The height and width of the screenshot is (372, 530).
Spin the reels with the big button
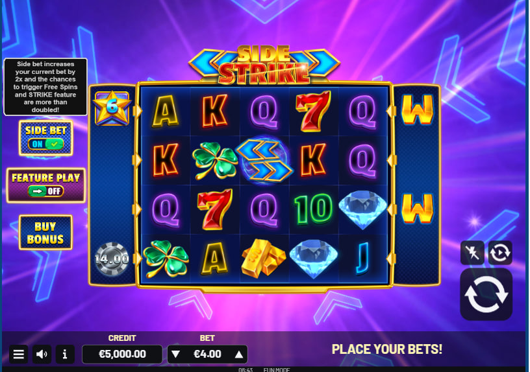coord(486,294)
